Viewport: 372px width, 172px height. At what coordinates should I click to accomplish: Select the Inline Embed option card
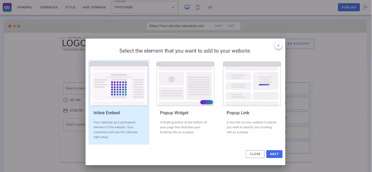tap(119, 102)
